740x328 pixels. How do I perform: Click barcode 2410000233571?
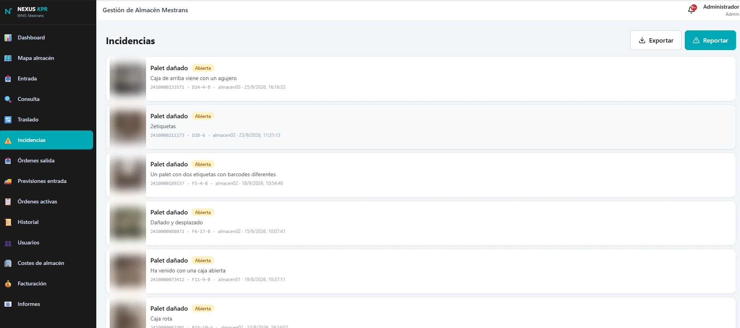(167, 87)
